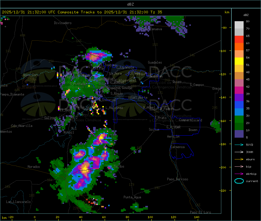Click the 'V_Atuel' place label
Screen dimensions: 261x221
click(149, 107)
